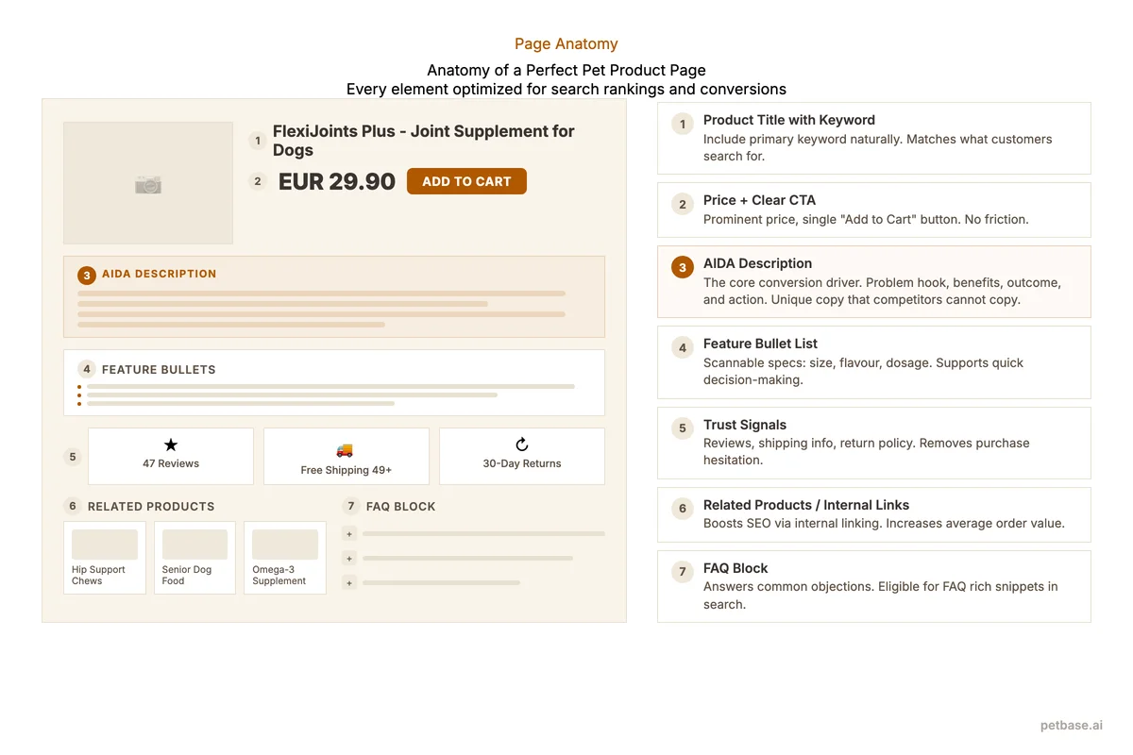1133x755 pixels.
Task: Select the Hip Support Chews product thumbnail
Action: coord(104,557)
